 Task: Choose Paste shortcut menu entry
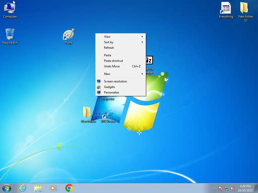tap(120, 61)
